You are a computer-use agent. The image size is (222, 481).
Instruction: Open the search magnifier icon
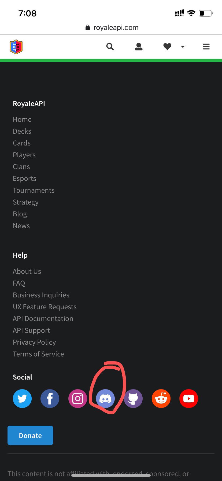pos(110,47)
